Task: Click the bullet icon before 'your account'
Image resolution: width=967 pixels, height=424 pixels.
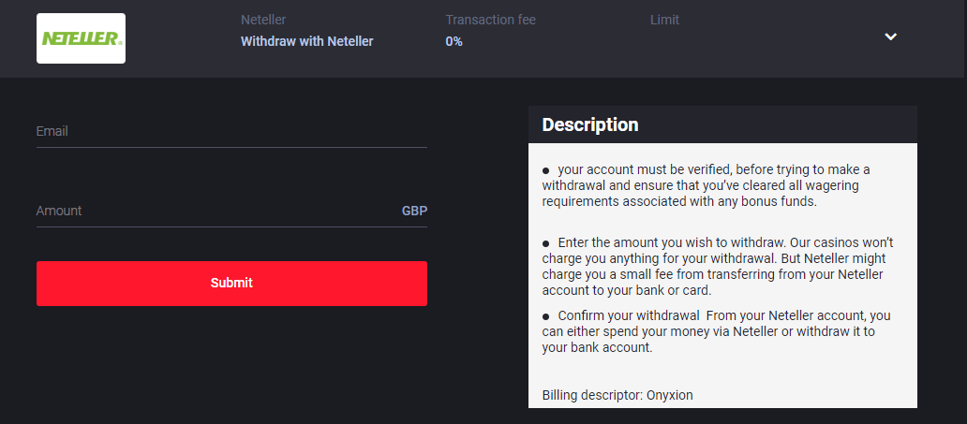Action: tap(546, 170)
